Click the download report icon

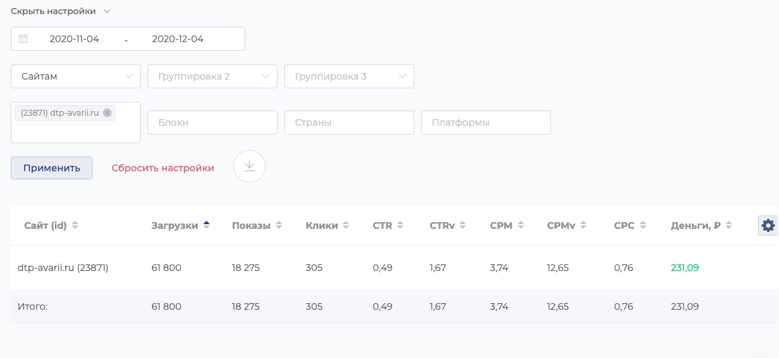click(249, 167)
